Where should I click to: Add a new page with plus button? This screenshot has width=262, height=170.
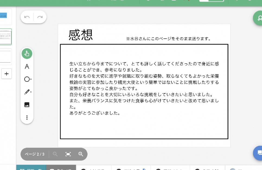pyautogui.click(x=7, y=74)
